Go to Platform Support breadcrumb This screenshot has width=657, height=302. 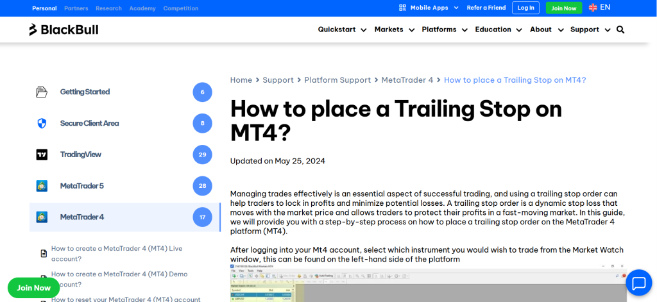click(x=337, y=80)
